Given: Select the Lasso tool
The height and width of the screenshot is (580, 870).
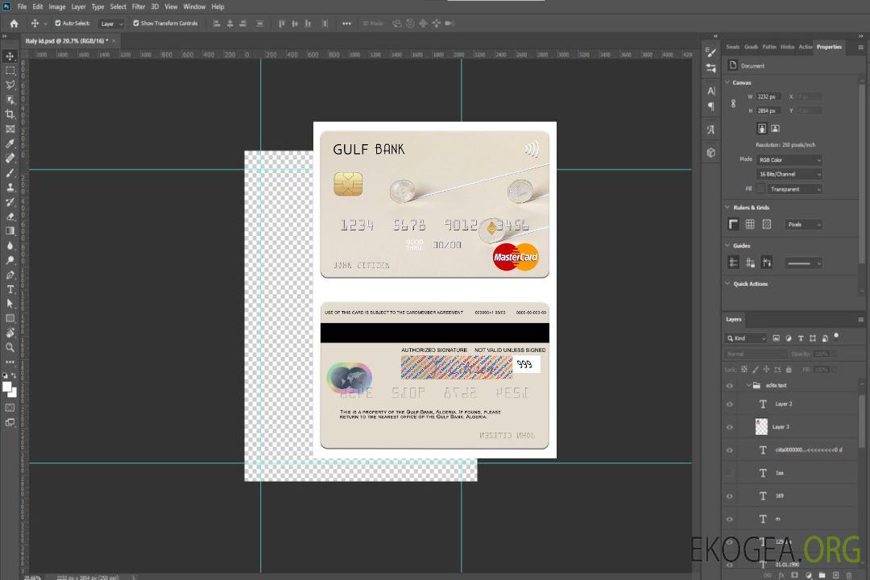Looking at the screenshot, I should [10, 85].
